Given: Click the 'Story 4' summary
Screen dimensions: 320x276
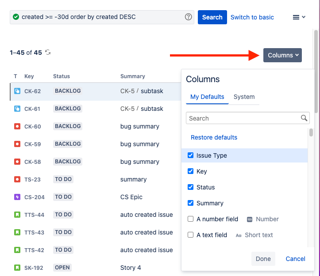Looking at the screenshot, I should (x=131, y=268).
